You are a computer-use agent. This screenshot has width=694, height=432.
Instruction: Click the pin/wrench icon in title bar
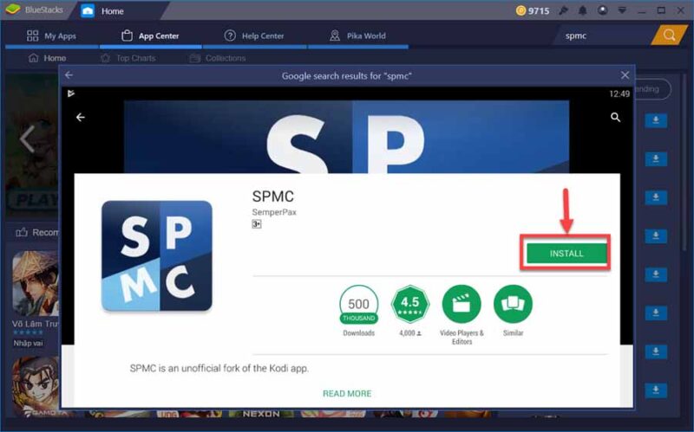tap(563, 10)
